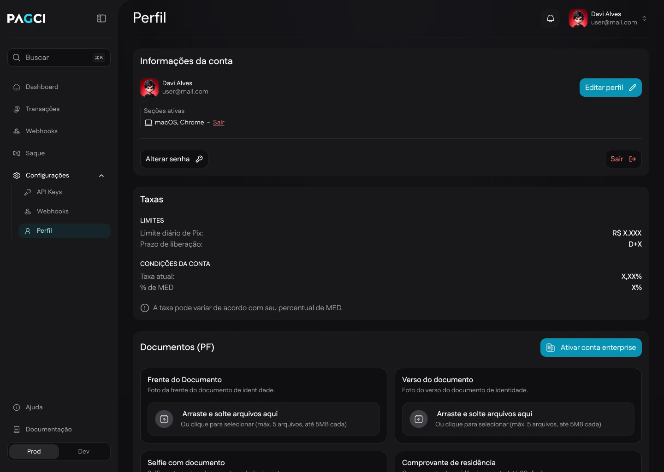
Task: Click the Seções ativas label
Action: (164, 111)
